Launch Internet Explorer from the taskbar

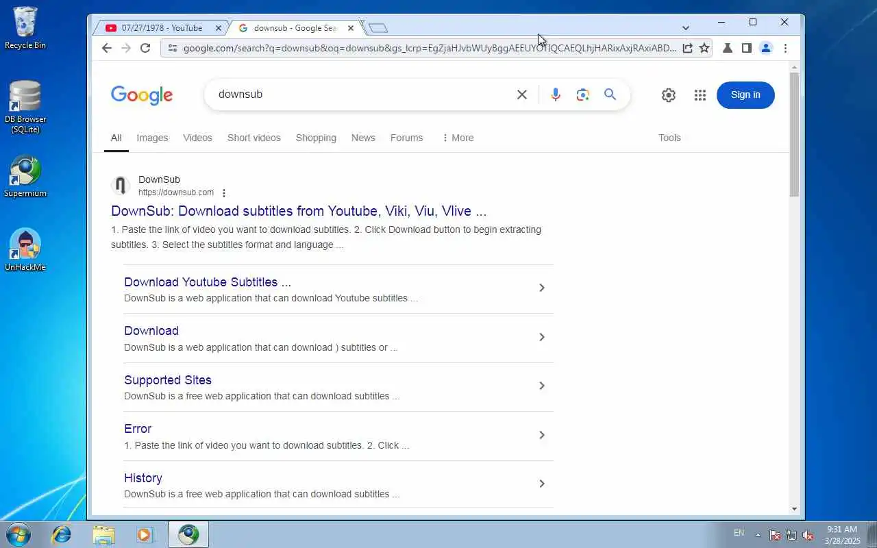tap(62, 534)
